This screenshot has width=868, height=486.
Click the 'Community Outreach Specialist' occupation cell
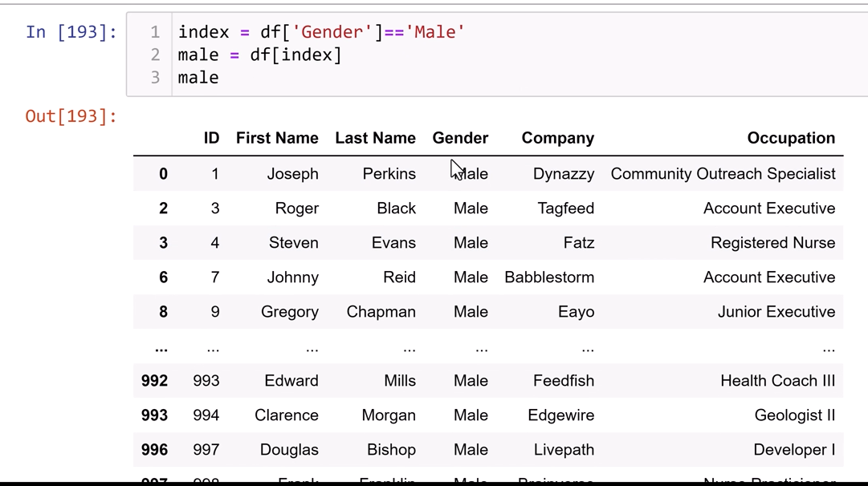pos(723,174)
